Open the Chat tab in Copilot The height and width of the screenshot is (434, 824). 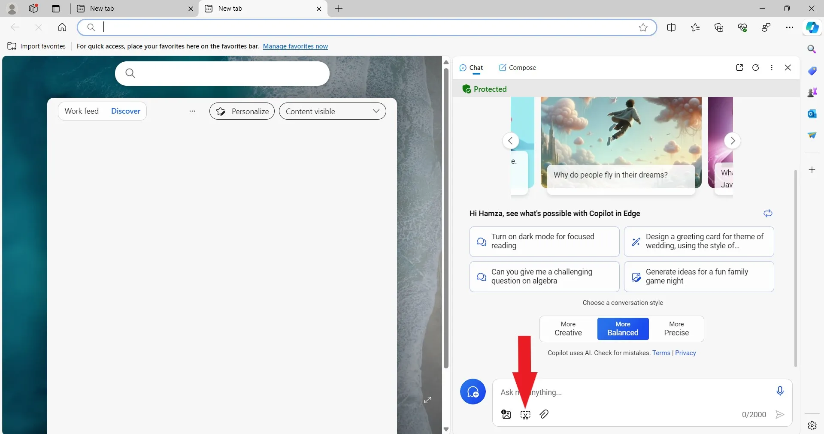point(471,67)
